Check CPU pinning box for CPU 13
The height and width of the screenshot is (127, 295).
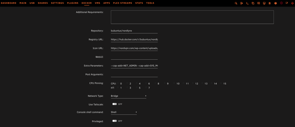click(202, 84)
